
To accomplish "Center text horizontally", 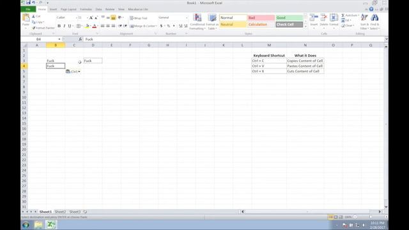I will click(108, 26).
